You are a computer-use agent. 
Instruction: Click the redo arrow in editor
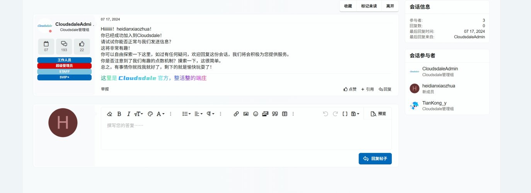coord(335,114)
